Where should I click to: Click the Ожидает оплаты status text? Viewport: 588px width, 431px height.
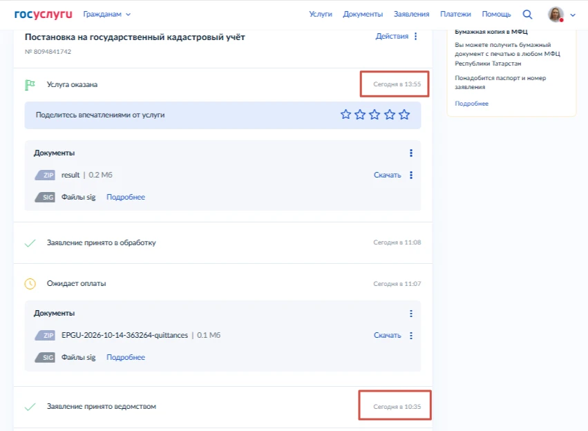(x=76, y=284)
